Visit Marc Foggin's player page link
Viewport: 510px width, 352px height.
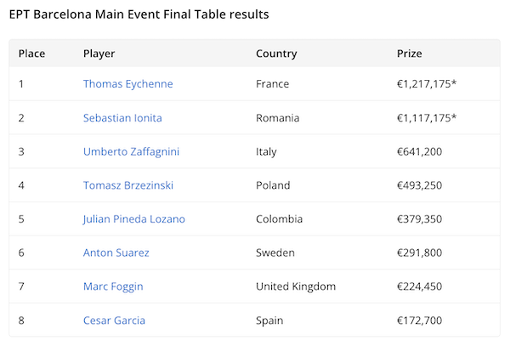point(113,287)
